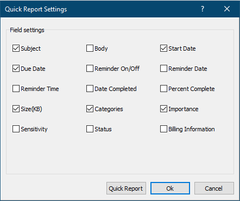Screen dimensions: 240x201
Task: Enable the Reminder Time checkbox
Action: (16, 89)
